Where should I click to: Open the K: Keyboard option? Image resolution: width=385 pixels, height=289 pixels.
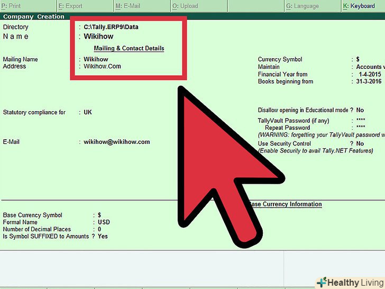point(363,6)
